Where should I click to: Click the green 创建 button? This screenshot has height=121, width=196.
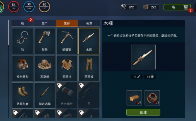(143, 112)
